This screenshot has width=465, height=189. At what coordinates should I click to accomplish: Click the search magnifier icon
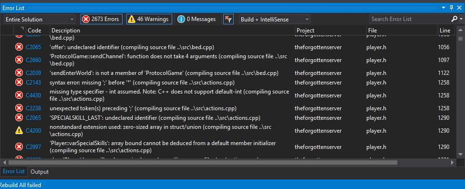(454, 19)
